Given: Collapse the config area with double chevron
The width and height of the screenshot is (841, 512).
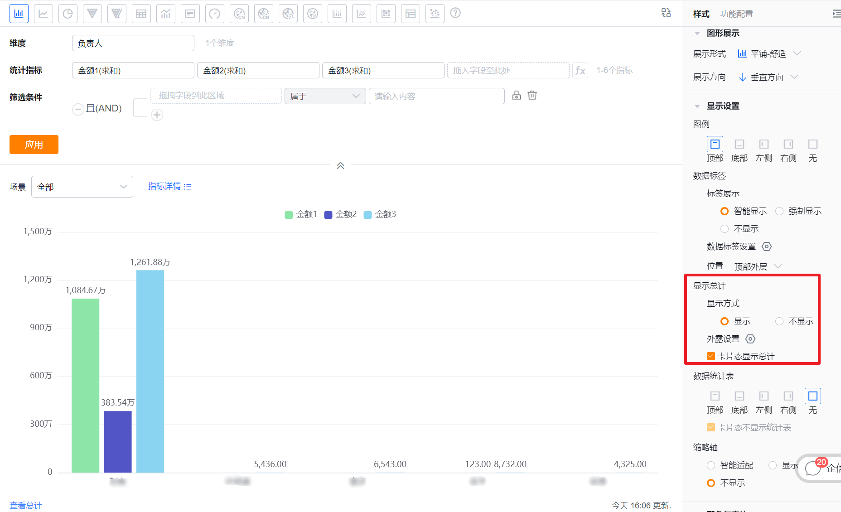Looking at the screenshot, I should pyautogui.click(x=341, y=165).
